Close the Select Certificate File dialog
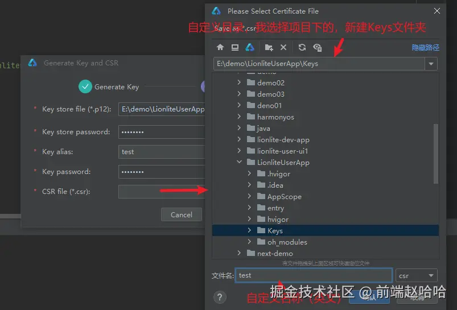The image size is (457, 310). point(437,11)
